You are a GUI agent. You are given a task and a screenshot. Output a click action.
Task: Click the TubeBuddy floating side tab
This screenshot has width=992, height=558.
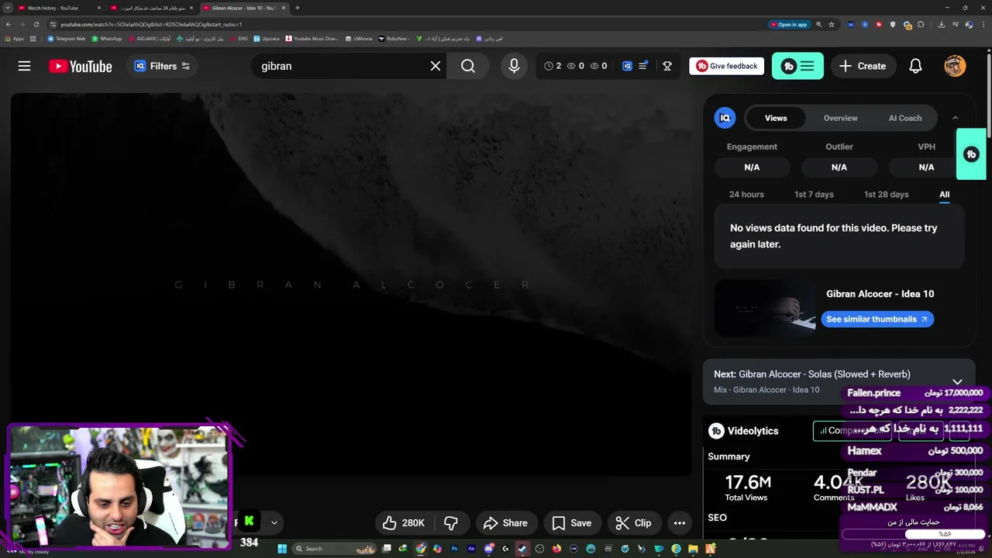point(971,154)
